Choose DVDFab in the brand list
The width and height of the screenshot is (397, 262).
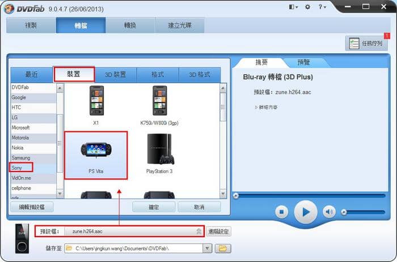tap(33, 87)
